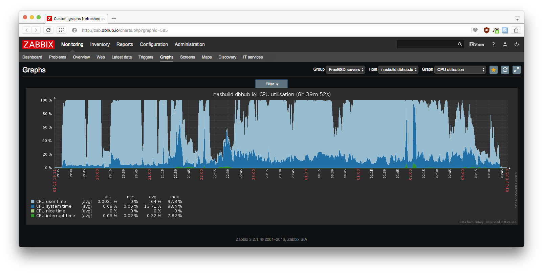Click the uBlock shield extension icon

[486, 30]
